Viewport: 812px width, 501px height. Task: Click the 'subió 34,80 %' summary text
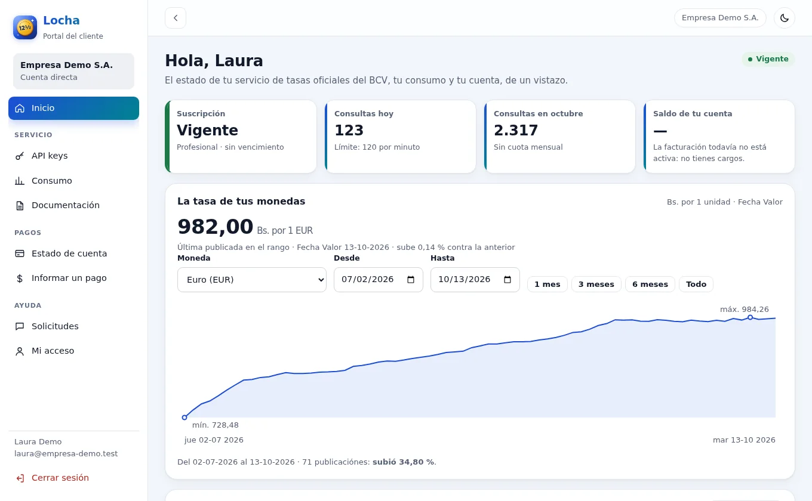(x=403, y=462)
